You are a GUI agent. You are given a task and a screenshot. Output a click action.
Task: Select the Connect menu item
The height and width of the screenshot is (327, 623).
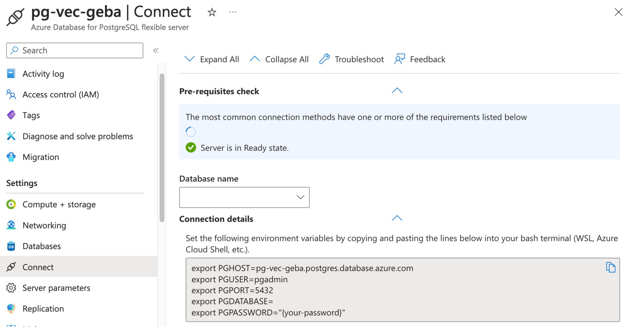[x=79, y=267]
